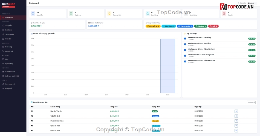Open Hình ảnh in the sidebar

(13, 39)
